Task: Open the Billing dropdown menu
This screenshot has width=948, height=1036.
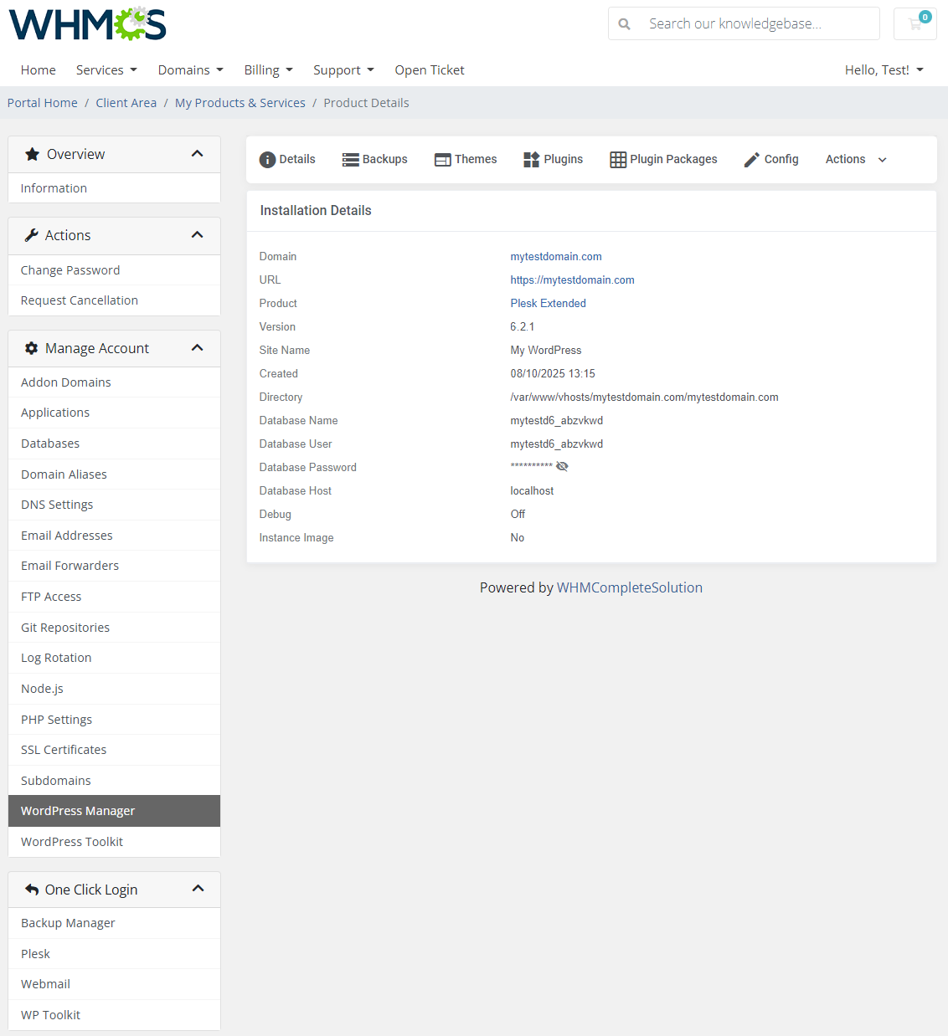Action: 268,69
